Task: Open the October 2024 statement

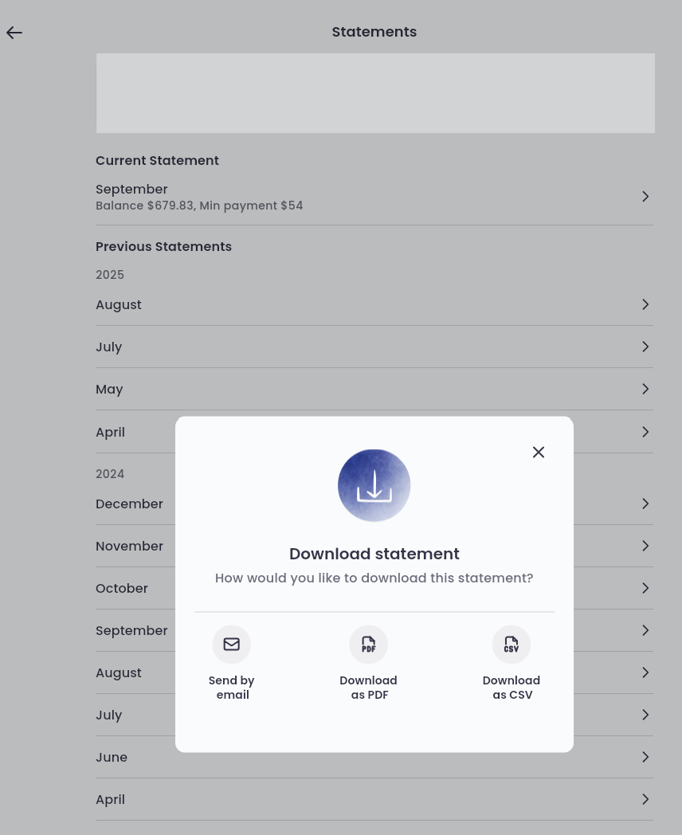Action: coord(374,588)
